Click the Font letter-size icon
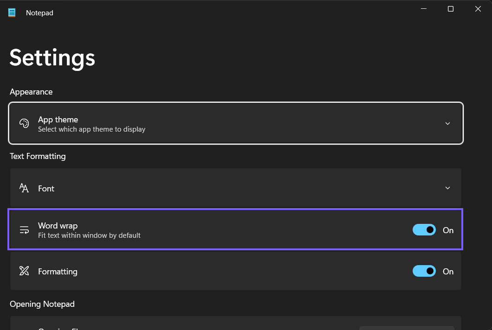Viewport: 492px width, 330px height. point(24,188)
